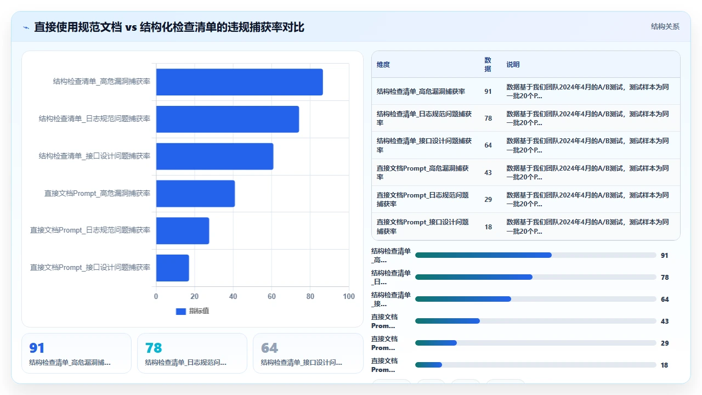The image size is (702, 395).
Task: Click chart axis label 直接文档Prompt_日志规范问题捕获率
Action: click(x=90, y=230)
